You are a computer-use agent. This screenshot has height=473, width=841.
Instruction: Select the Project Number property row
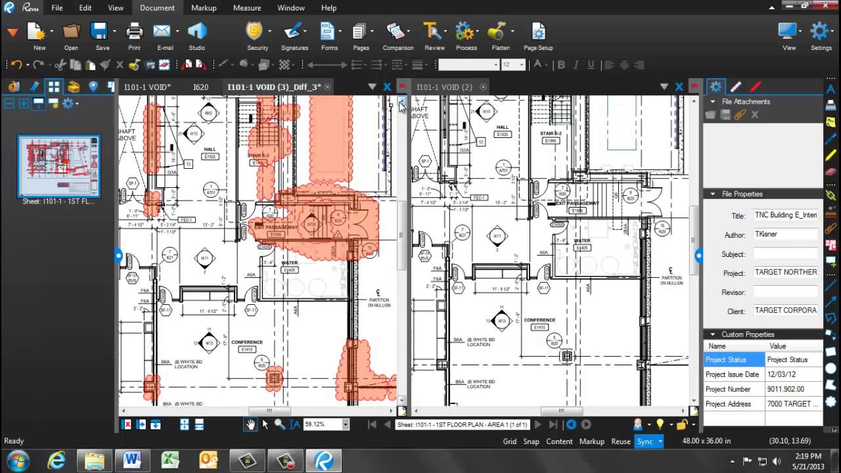click(763, 390)
